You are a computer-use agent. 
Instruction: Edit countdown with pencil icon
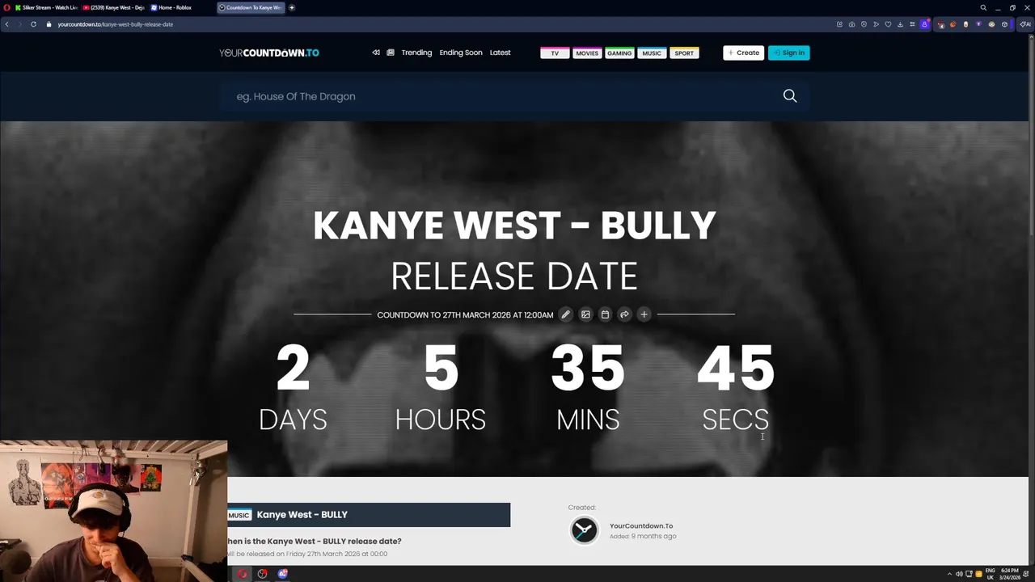[x=566, y=314]
